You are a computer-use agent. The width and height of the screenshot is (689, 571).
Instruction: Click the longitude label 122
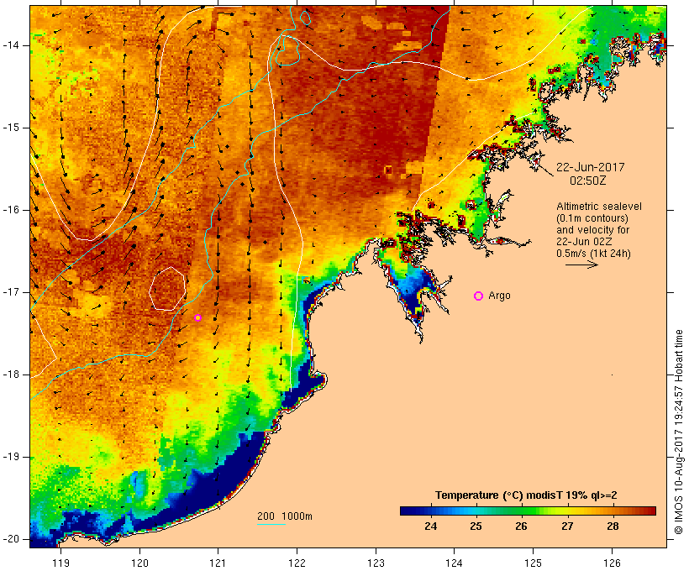[x=297, y=563]
